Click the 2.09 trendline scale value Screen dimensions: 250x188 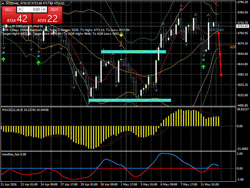point(240,154)
